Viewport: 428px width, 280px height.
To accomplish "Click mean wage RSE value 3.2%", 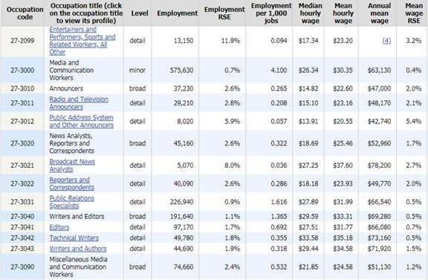I will 414,41.
